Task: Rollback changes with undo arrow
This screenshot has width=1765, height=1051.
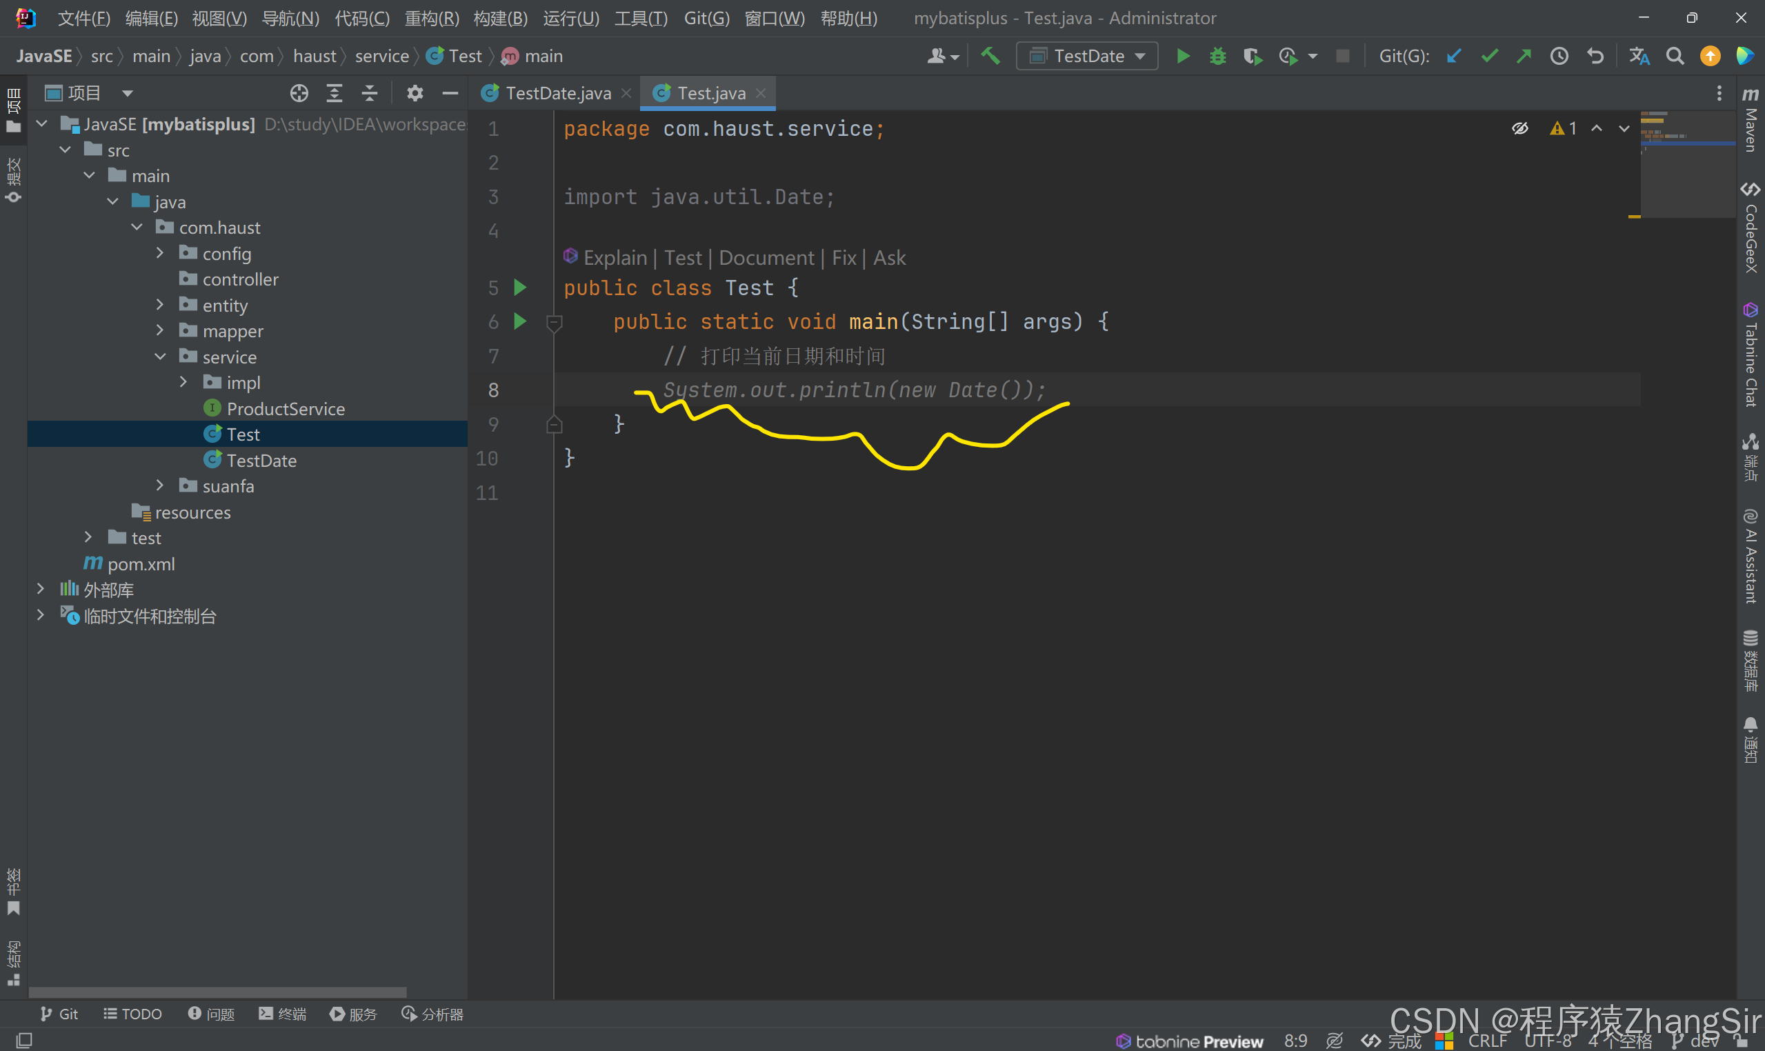Action: [x=1595, y=56]
